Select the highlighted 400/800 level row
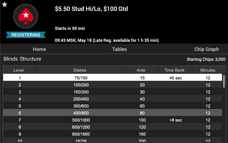This screenshot has width=228, height=143. point(113,113)
